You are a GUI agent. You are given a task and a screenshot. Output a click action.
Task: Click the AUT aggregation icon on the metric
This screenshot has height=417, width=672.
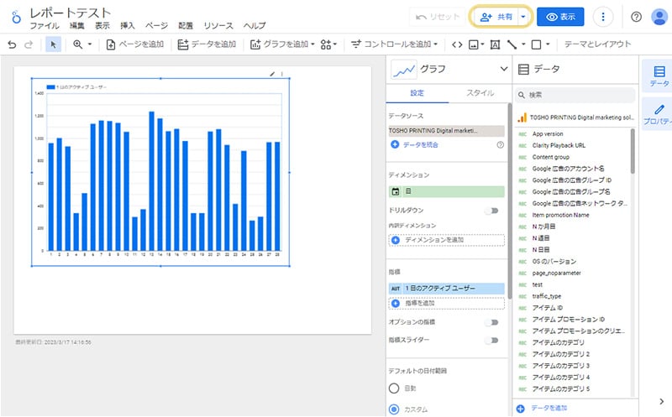pos(395,289)
